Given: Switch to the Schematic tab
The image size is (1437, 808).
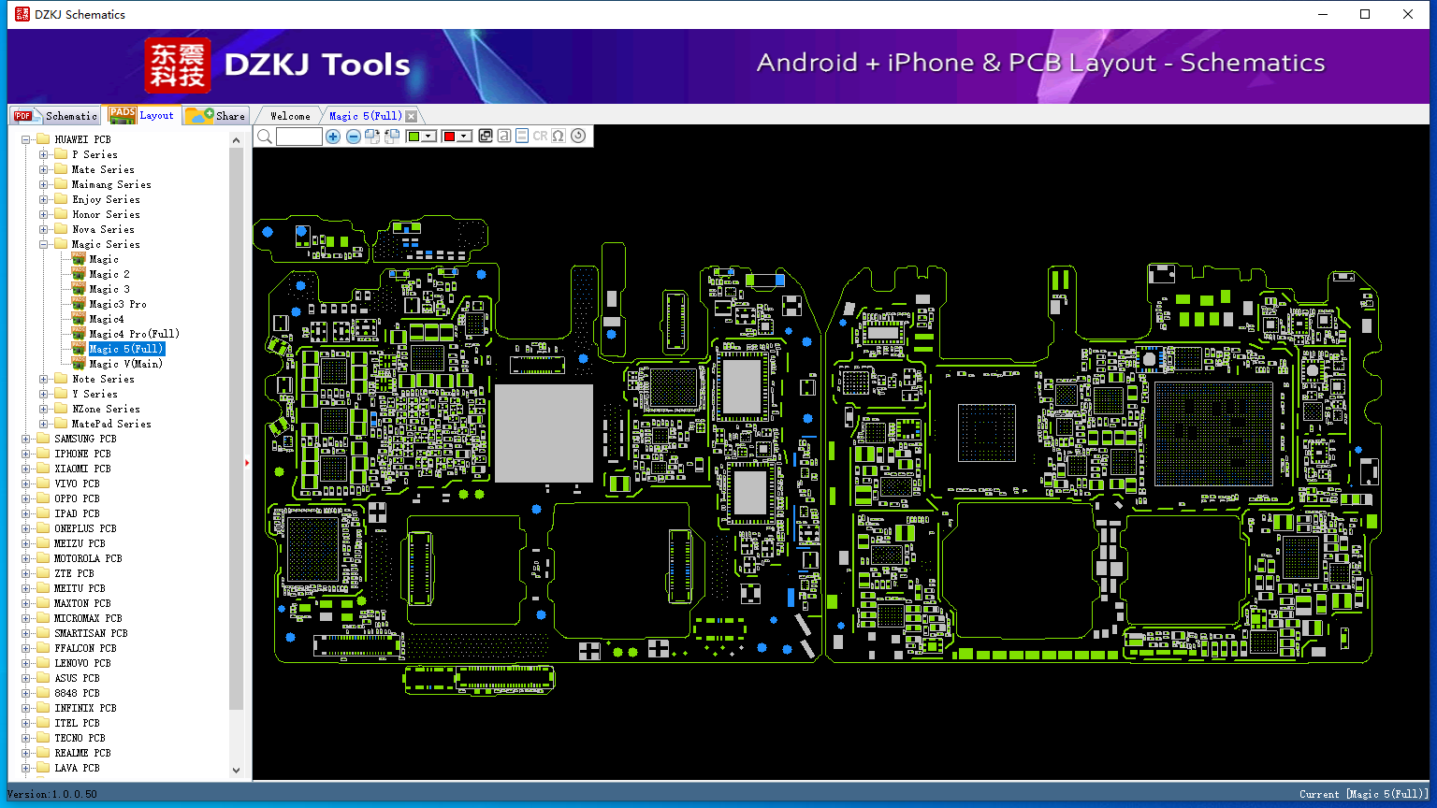Looking at the screenshot, I should (55, 115).
